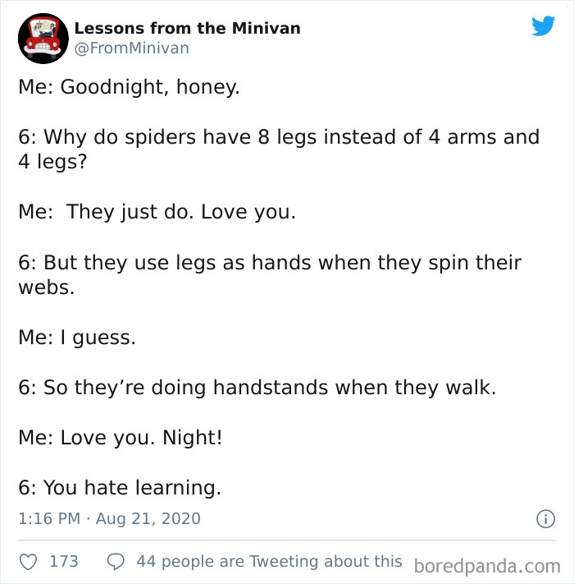
Task: Open the Twitter bird logo
Action: click(543, 26)
